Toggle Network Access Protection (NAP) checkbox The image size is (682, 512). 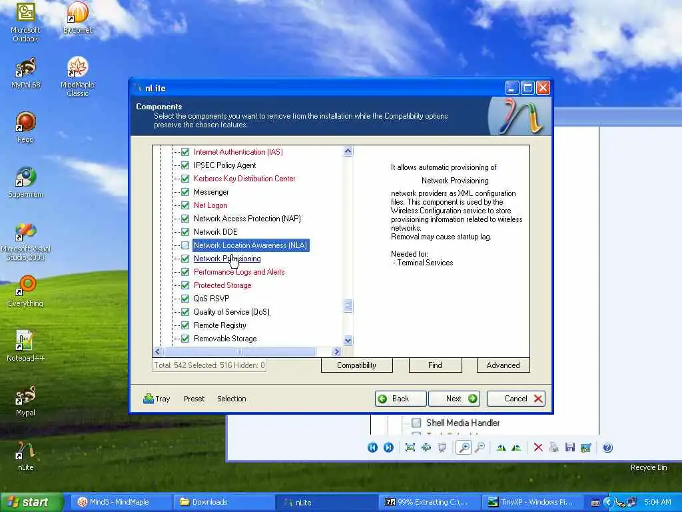(185, 219)
